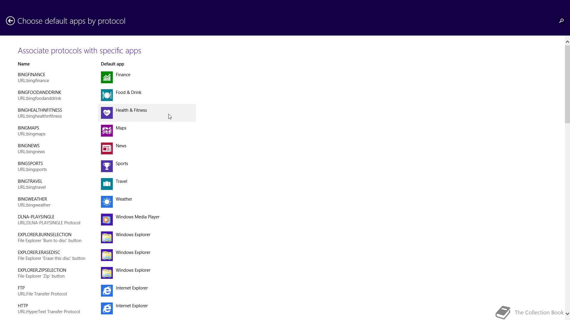The height and width of the screenshot is (320, 570).
Task: Select Windows Explorer label for ZIPSELECTION
Action: (133, 270)
